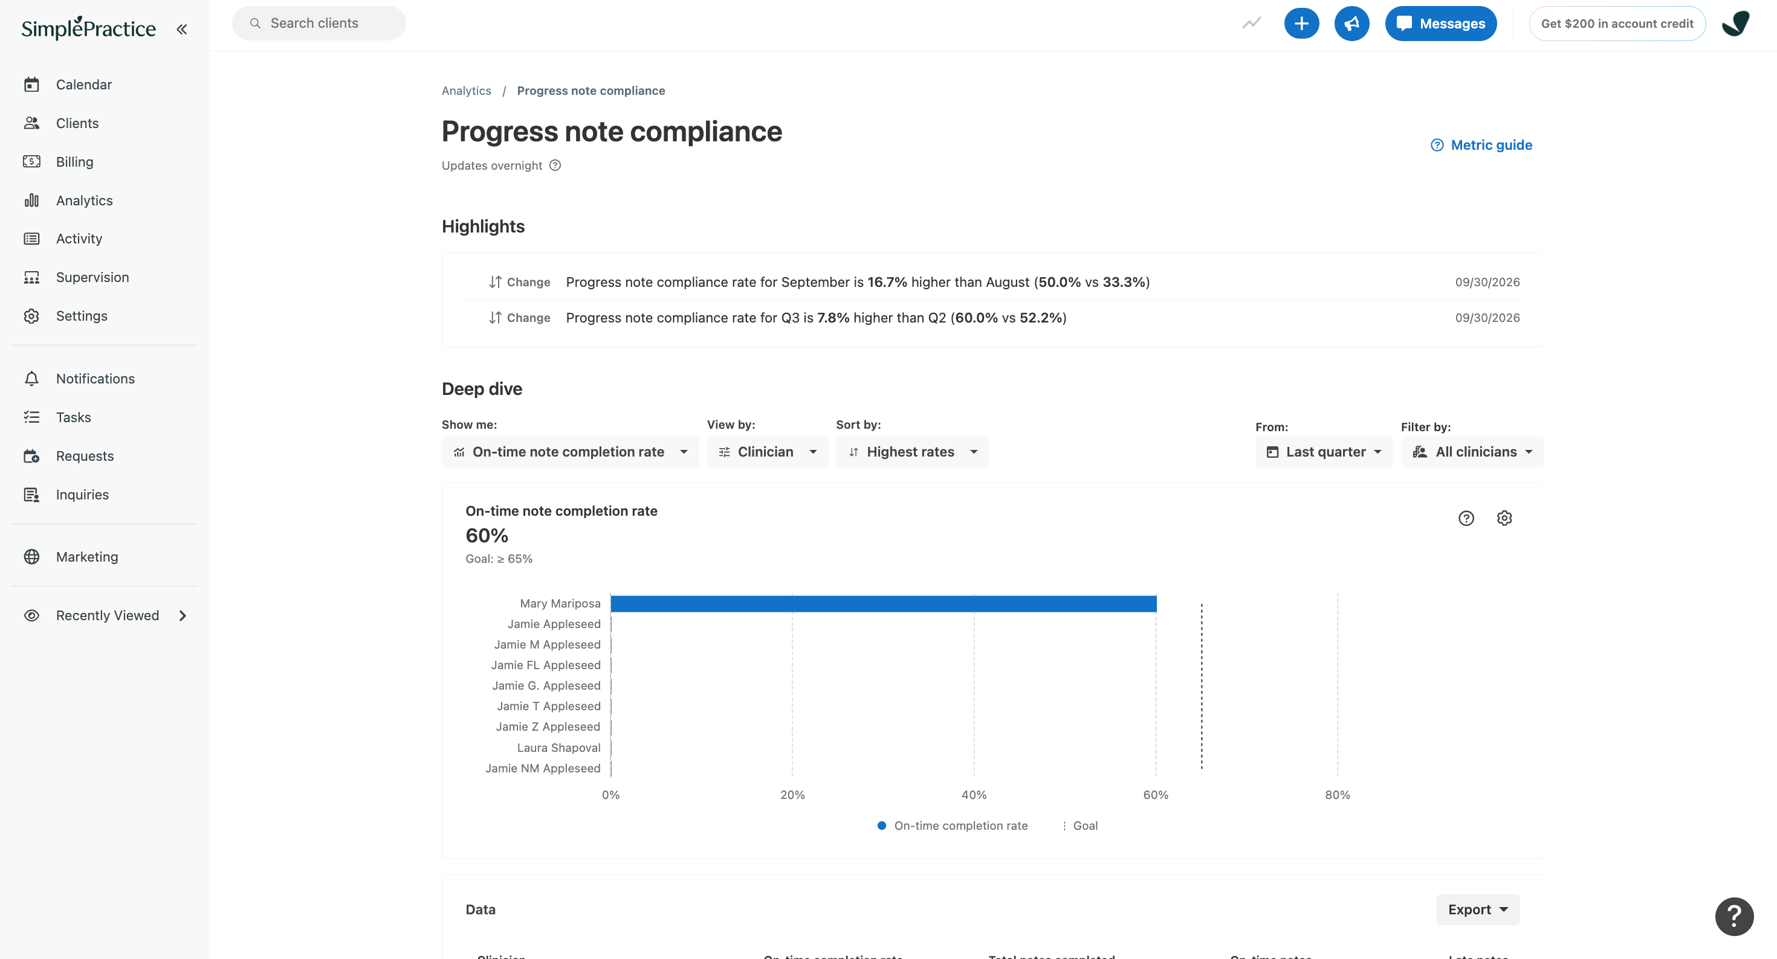Viewport: 1777px width, 959px height.
Task: Open the profile avatar menu
Action: [1736, 24]
